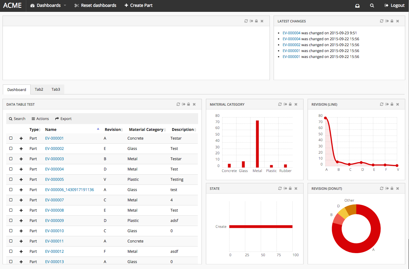Viewport: 409px width, 269px height.
Task: Pop out the Revision (Donut) widget
Action: 387,189
